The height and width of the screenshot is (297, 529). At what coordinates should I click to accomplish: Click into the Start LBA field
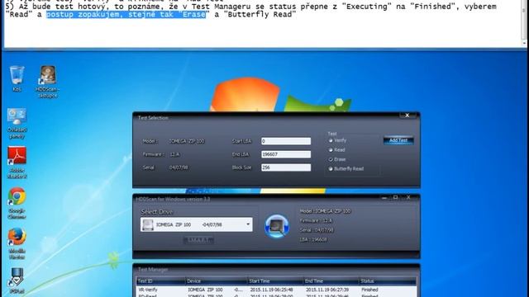[x=286, y=141]
